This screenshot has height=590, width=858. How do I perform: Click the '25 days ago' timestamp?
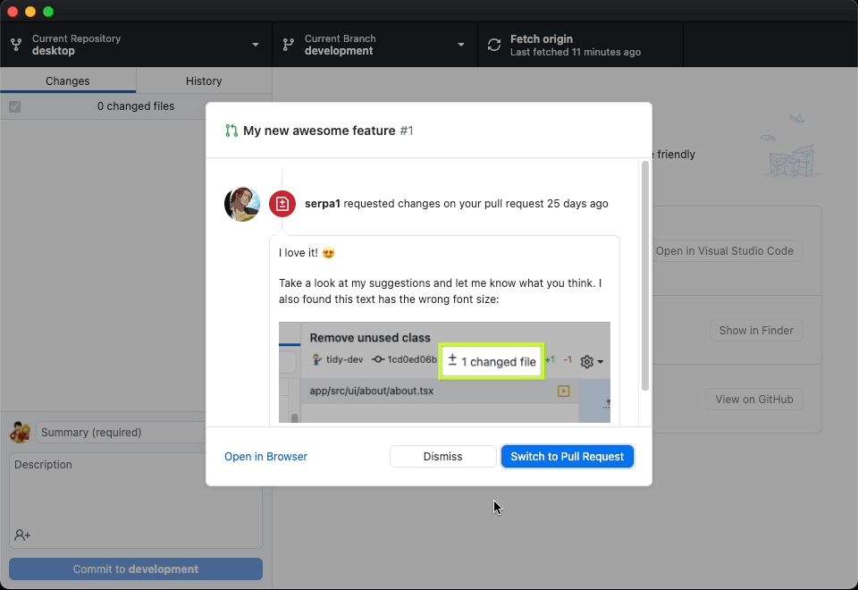coord(577,204)
